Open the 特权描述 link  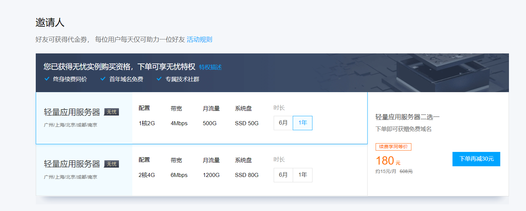coord(211,67)
